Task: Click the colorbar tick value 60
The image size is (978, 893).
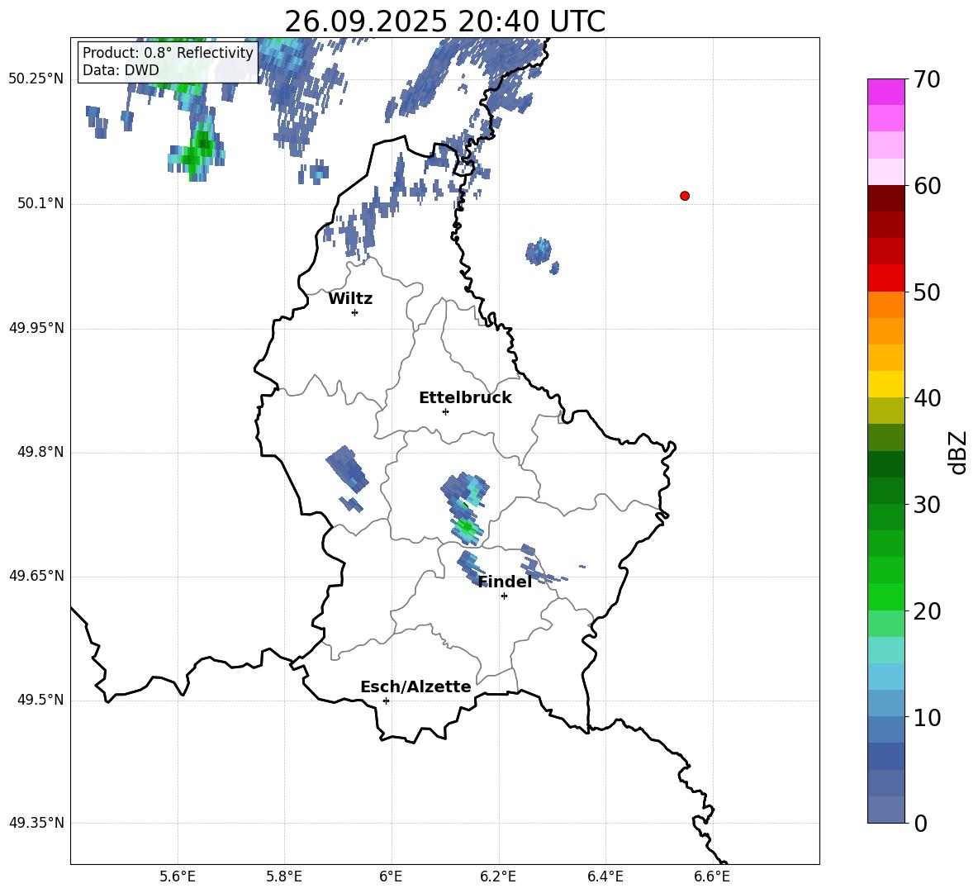Action: point(928,186)
